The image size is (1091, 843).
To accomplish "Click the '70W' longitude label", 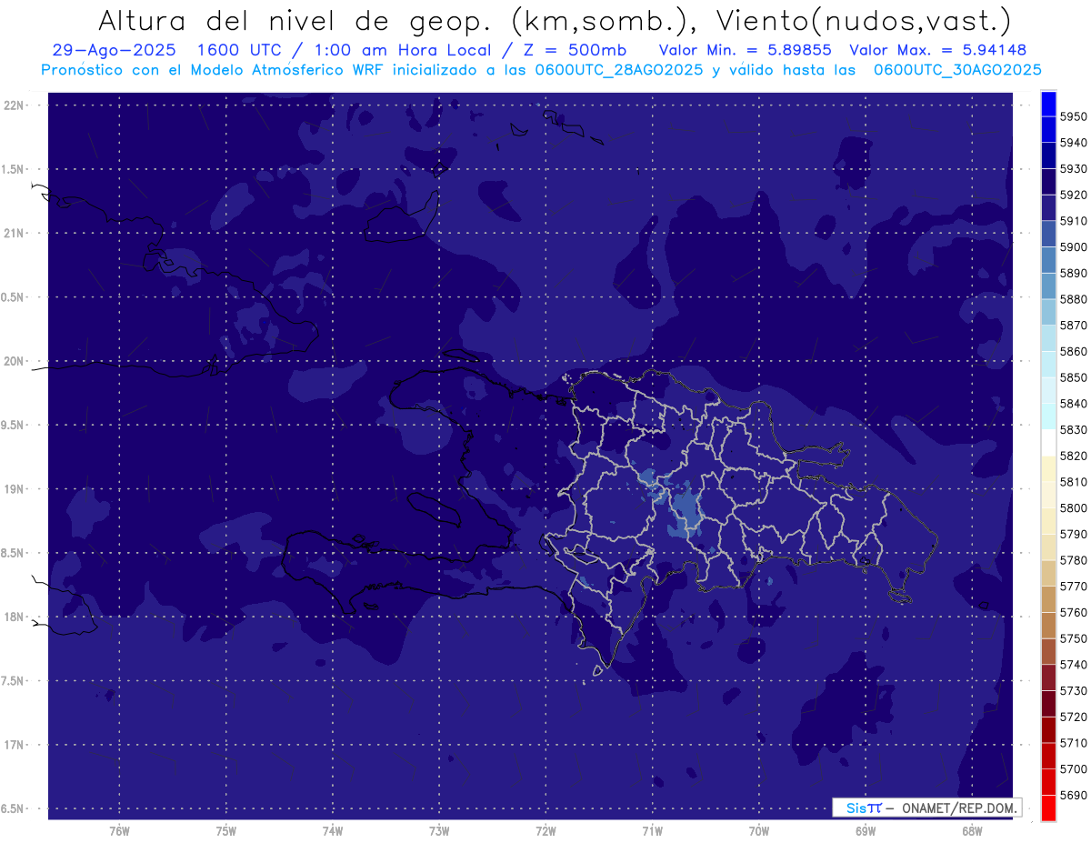I will pos(759,831).
